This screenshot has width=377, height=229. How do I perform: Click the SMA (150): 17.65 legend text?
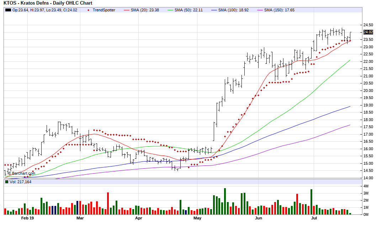pyautogui.click(x=279, y=10)
